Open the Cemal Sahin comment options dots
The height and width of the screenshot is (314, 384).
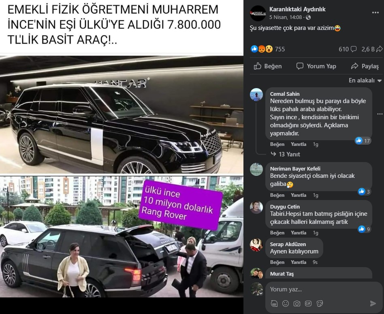coord(380,114)
